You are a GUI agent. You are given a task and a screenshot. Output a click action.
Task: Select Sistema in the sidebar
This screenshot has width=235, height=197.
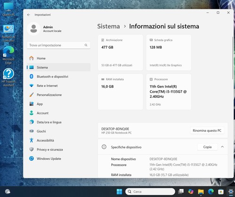[59, 67]
